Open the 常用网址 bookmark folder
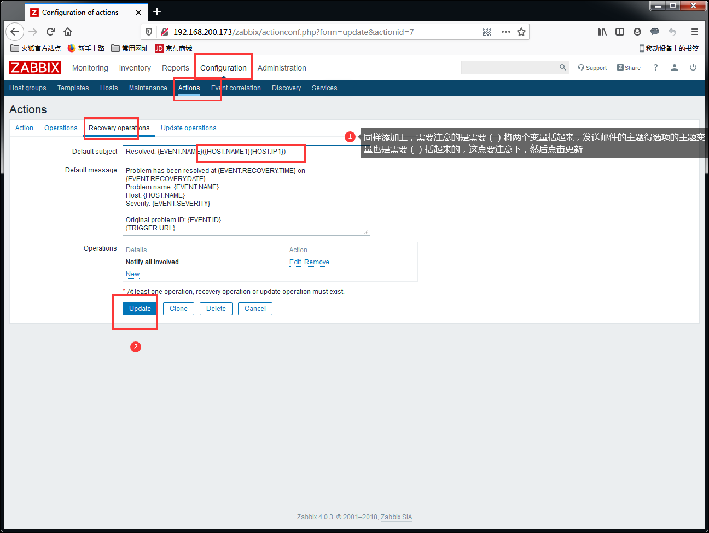 click(x=130, y=48)
